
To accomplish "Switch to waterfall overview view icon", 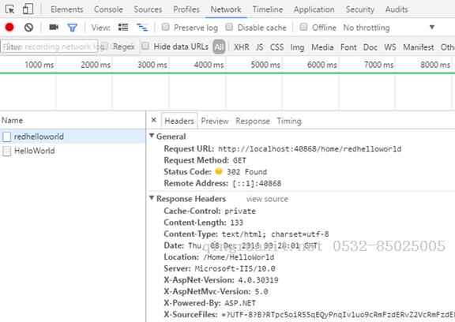I will coord(142,28).
